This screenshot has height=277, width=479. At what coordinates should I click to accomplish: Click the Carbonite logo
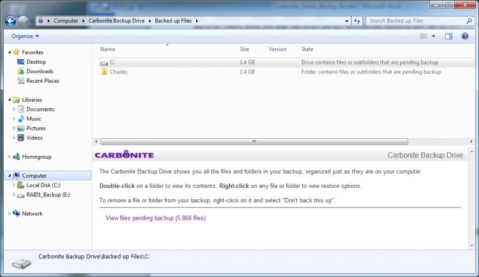tap(124, 155)
